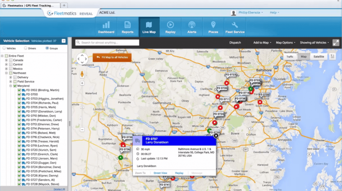Check the Mexico group checkbox
The height and width of the screenshot is (191, 342).
tap(11, 69)
